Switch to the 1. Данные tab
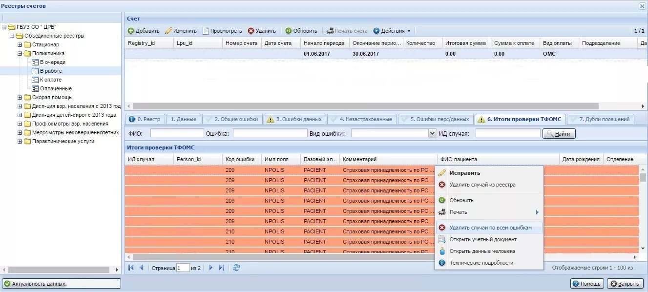The height and width of the screenshot is (292, 648). tap(183, 119)
